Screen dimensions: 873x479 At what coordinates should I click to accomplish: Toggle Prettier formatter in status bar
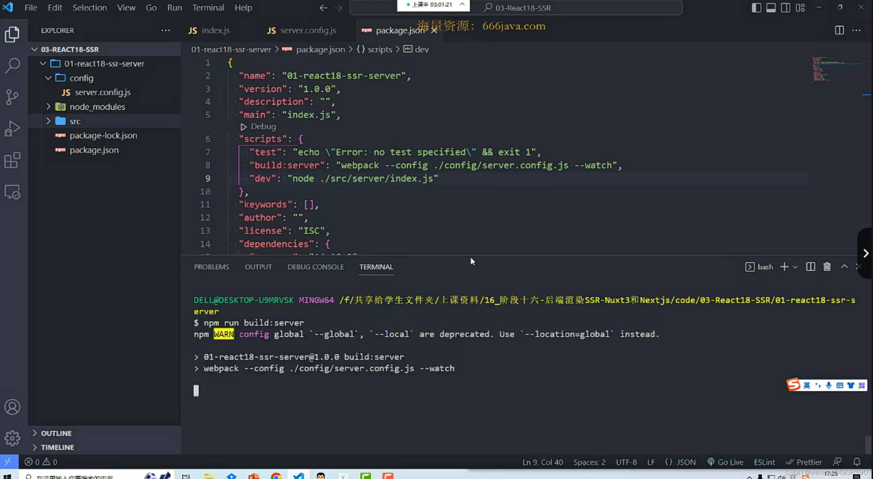click(804, 462)
